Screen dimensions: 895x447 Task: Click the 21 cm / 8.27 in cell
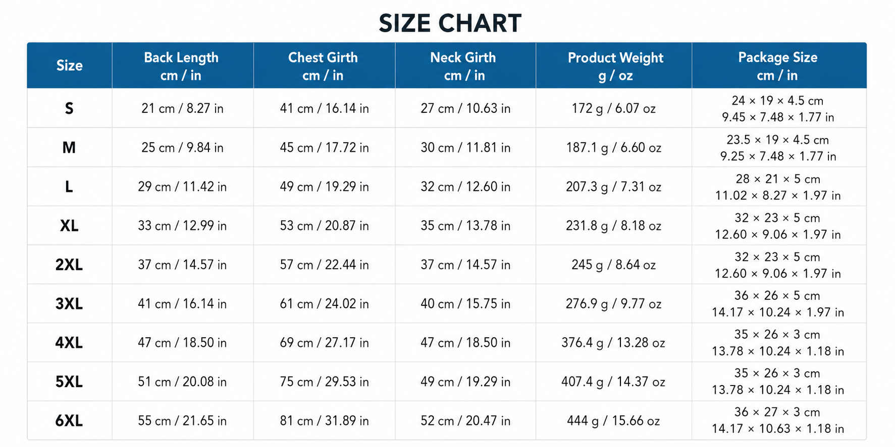click(x=182, y=108)
